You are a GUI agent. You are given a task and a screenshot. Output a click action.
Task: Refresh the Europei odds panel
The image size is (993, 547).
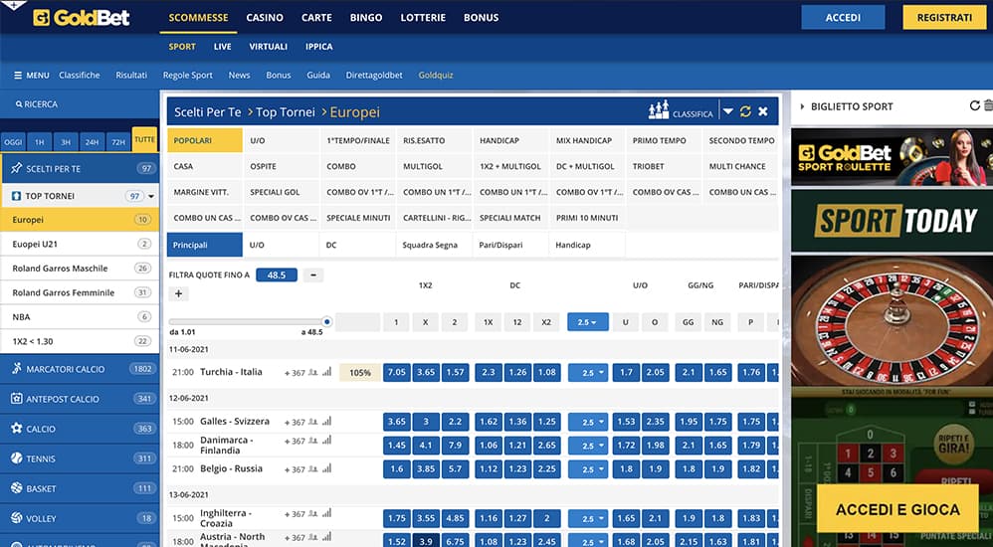(x=745, y=111)
